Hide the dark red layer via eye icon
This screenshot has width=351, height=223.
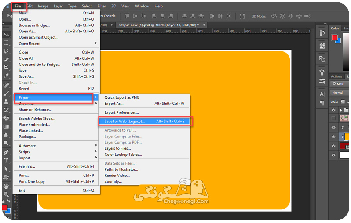pos(333,146)
